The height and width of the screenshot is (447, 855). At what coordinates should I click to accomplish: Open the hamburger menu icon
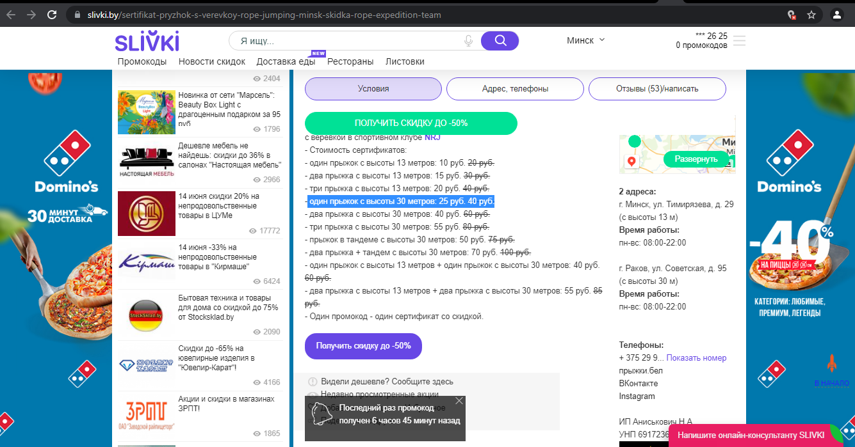click(740, 41)
